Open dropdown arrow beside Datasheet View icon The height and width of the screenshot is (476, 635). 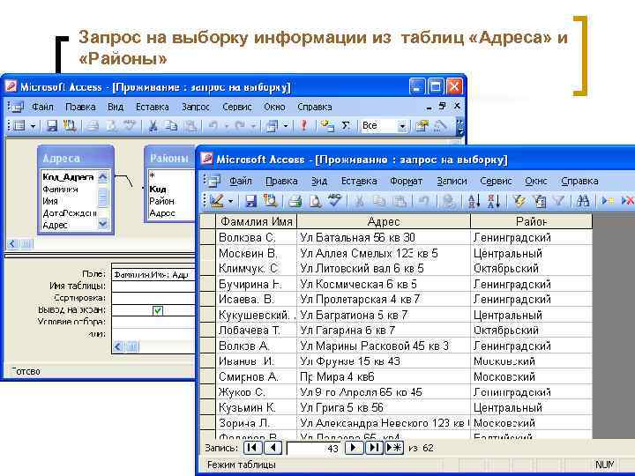pos(33,126)
